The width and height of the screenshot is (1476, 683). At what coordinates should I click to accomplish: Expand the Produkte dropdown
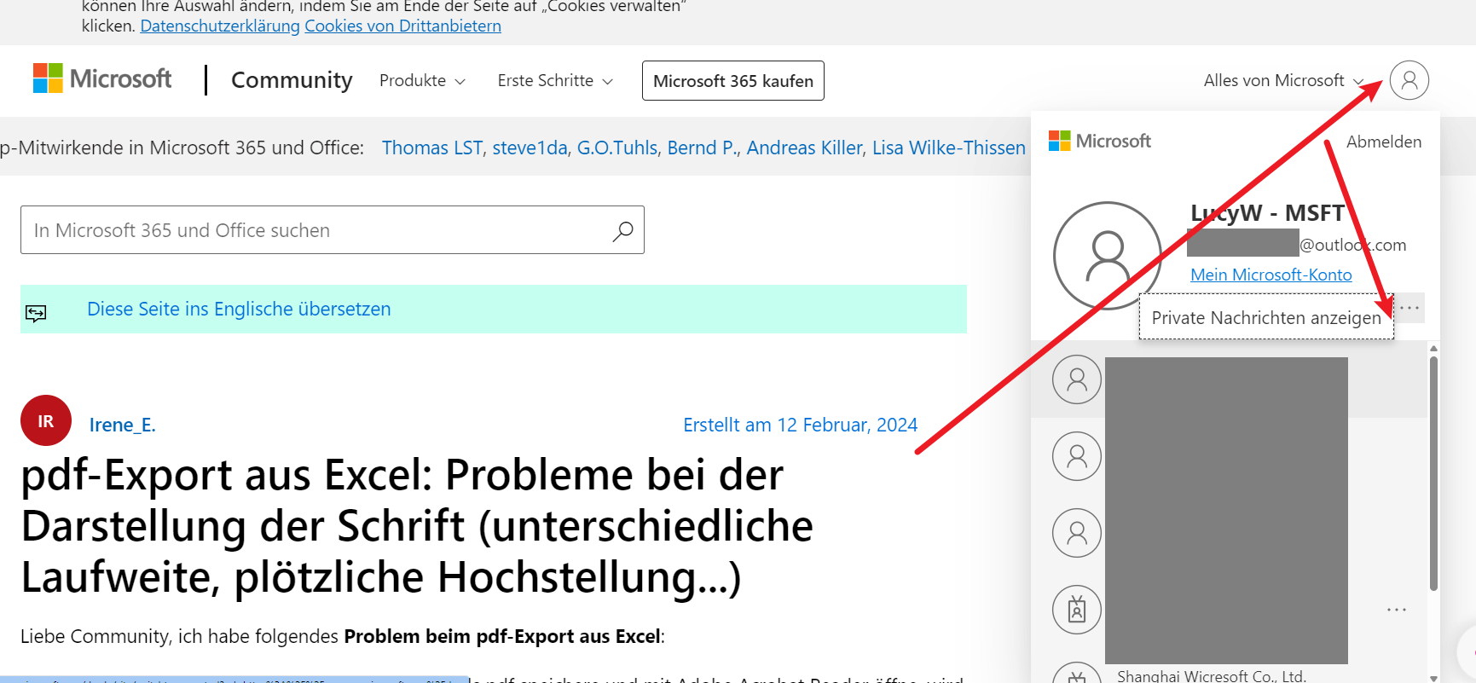click(422, 80)
